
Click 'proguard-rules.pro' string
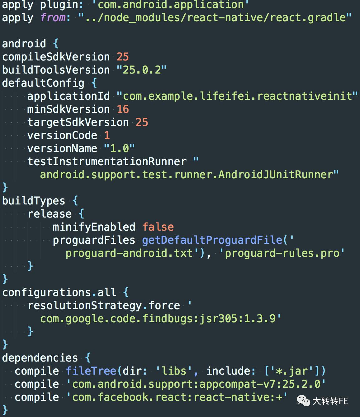(282, 253)
